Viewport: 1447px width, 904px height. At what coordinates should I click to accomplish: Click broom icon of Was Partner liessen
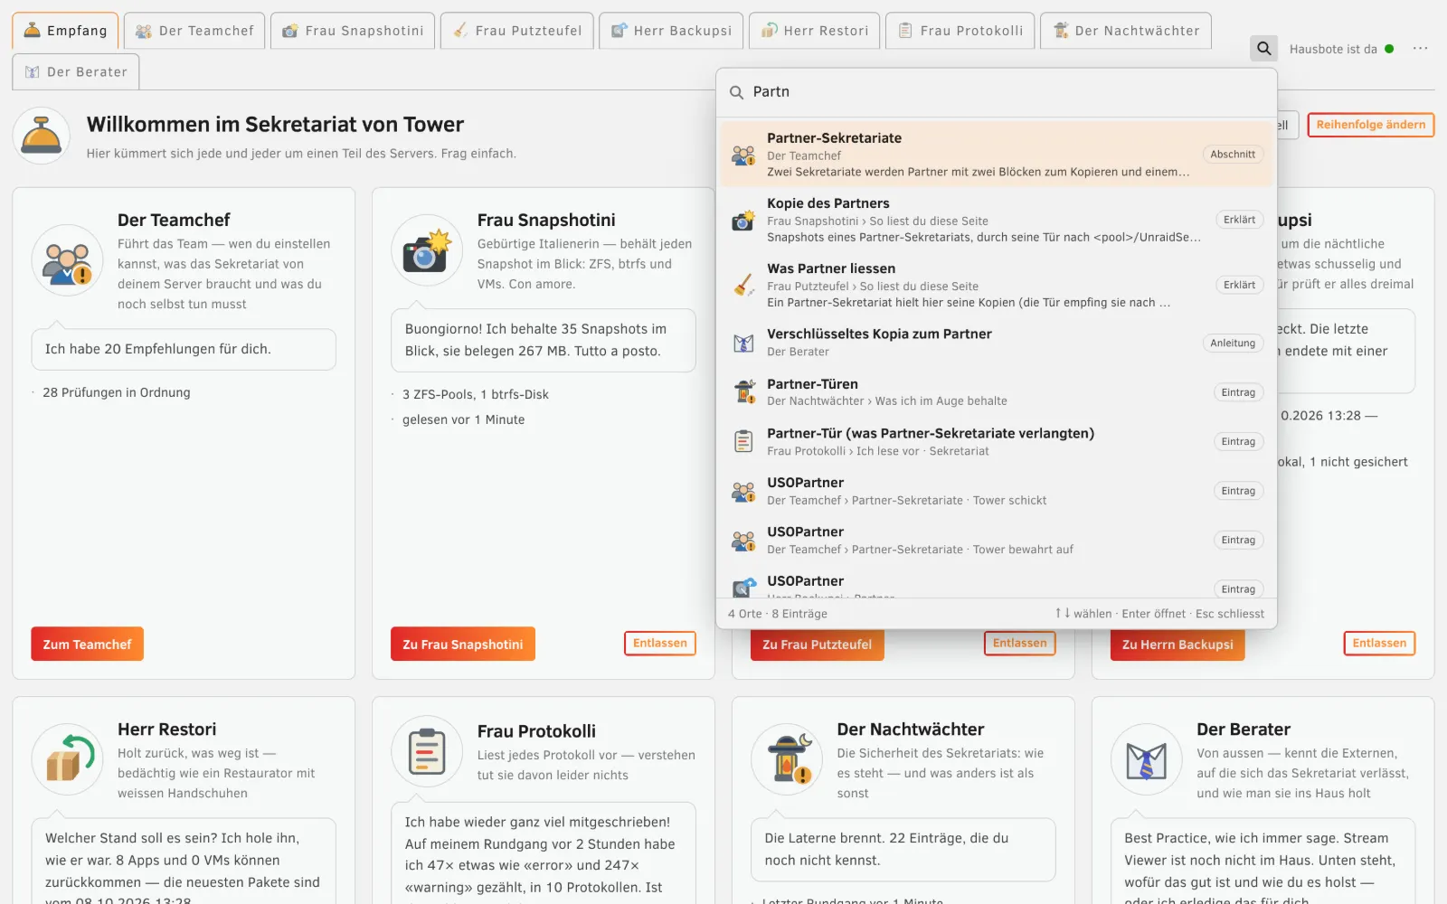click(x=743, y=285)
